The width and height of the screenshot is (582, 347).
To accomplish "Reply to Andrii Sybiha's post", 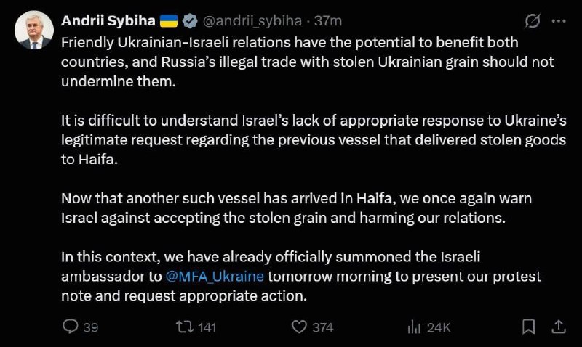I will point(71,327).
